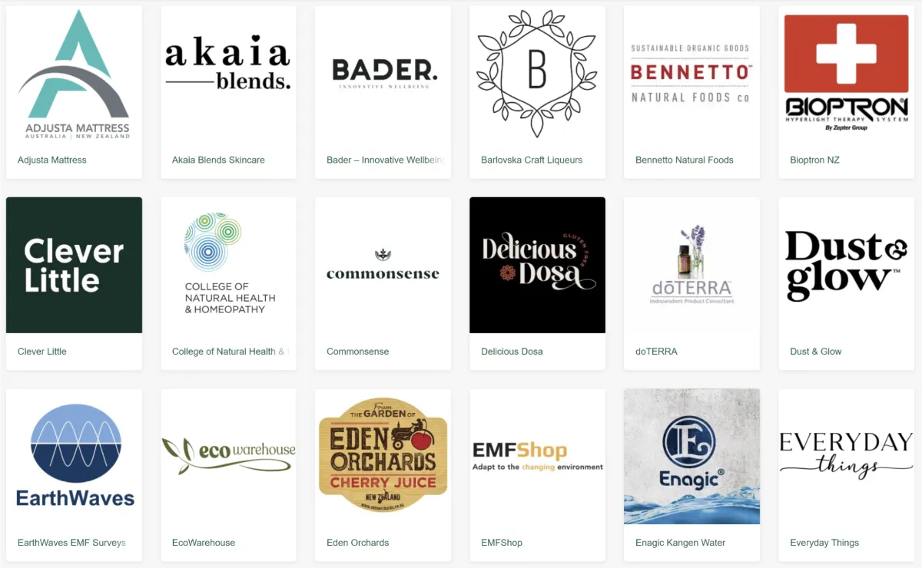Click the Akaia Blends logo thumbnail

228,74
